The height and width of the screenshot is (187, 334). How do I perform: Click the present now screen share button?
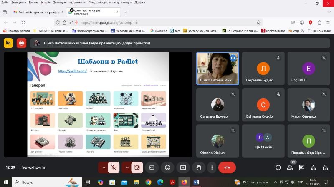(x=183, y=167)
